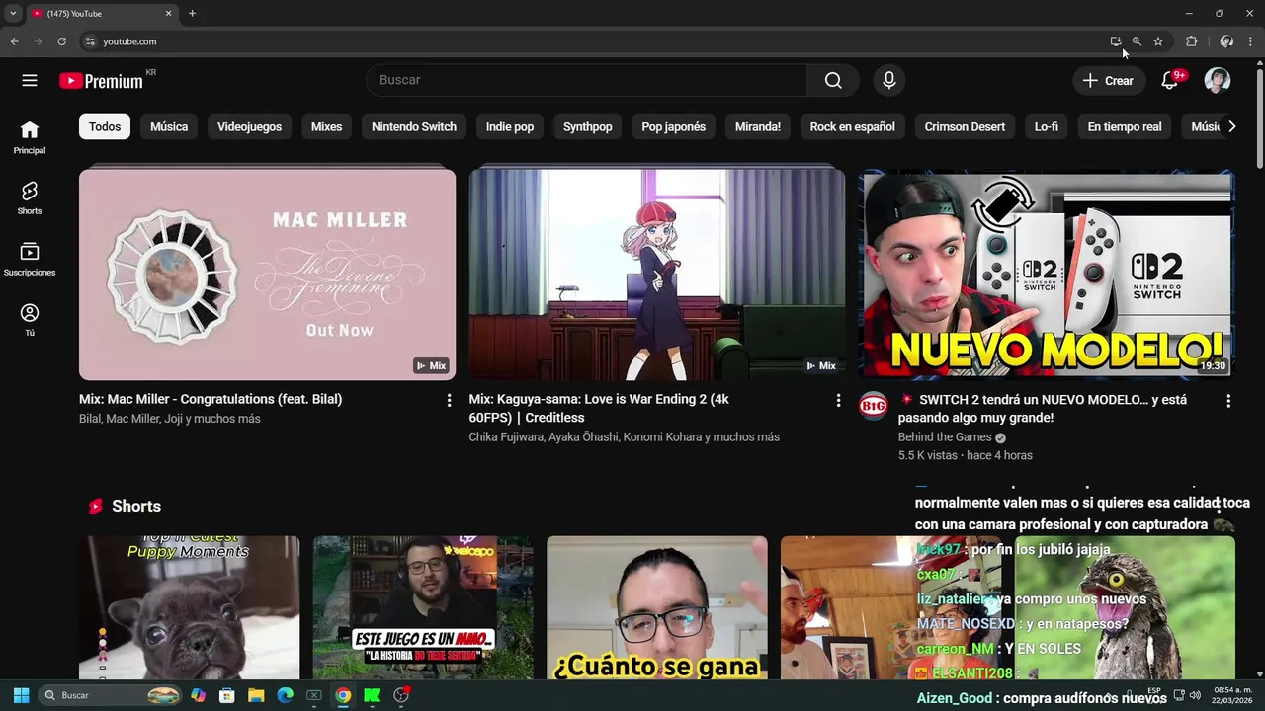The width and height of the screenshot is (1265, 711).
Task: Open a new browser tab
Action: pos(192,14)
